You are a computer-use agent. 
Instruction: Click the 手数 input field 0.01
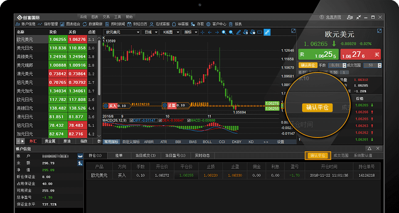pos(335,65)
